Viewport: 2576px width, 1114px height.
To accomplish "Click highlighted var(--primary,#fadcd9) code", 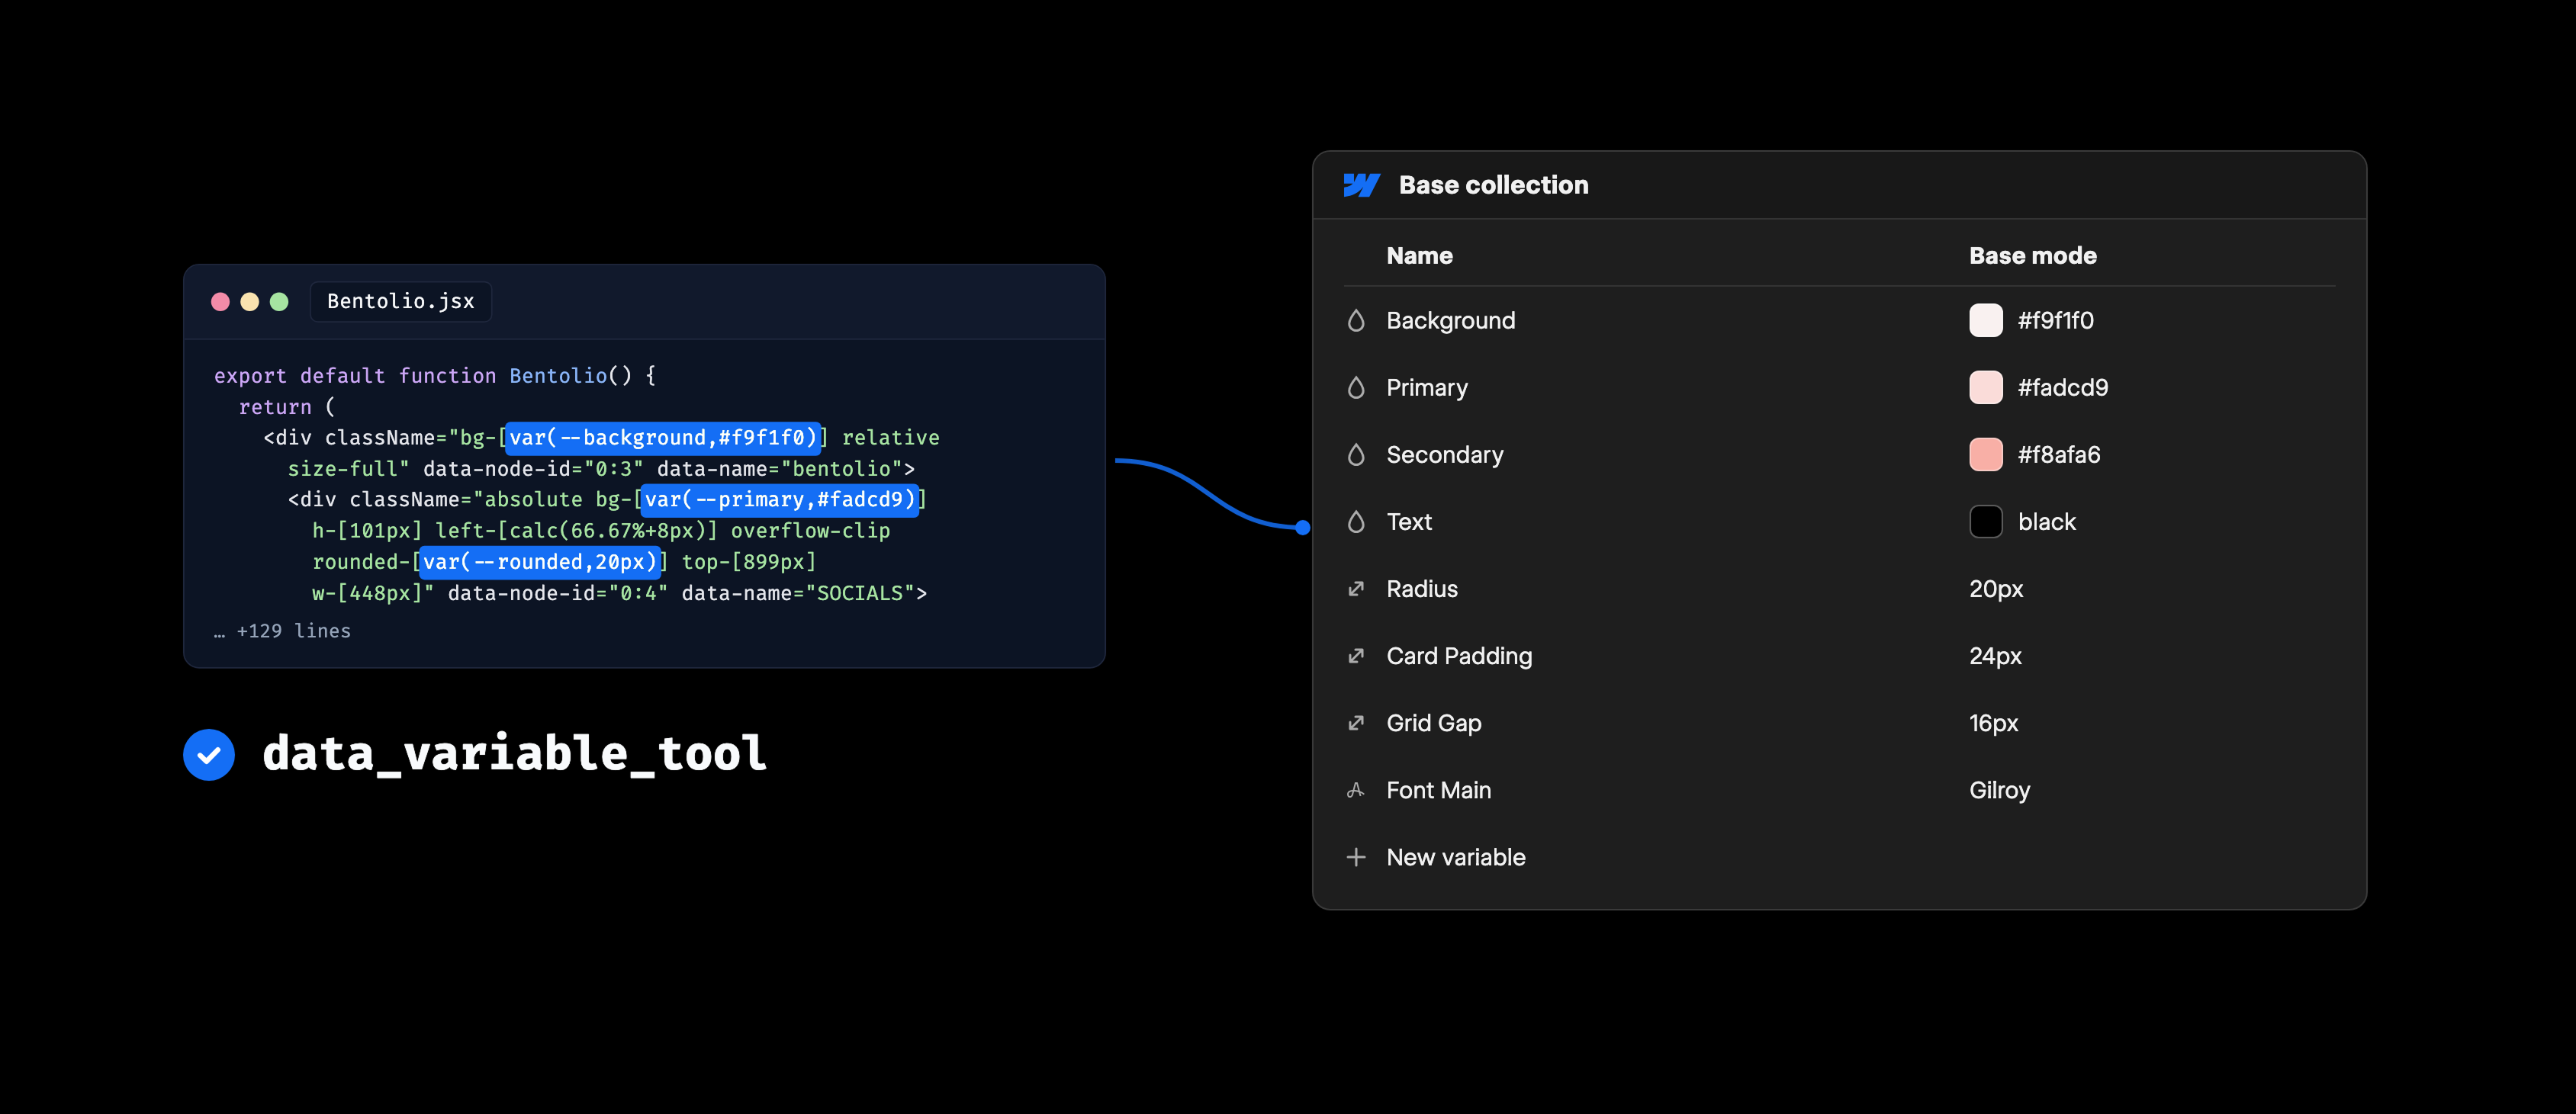I will pyautogui.click(x=780, y=500).
